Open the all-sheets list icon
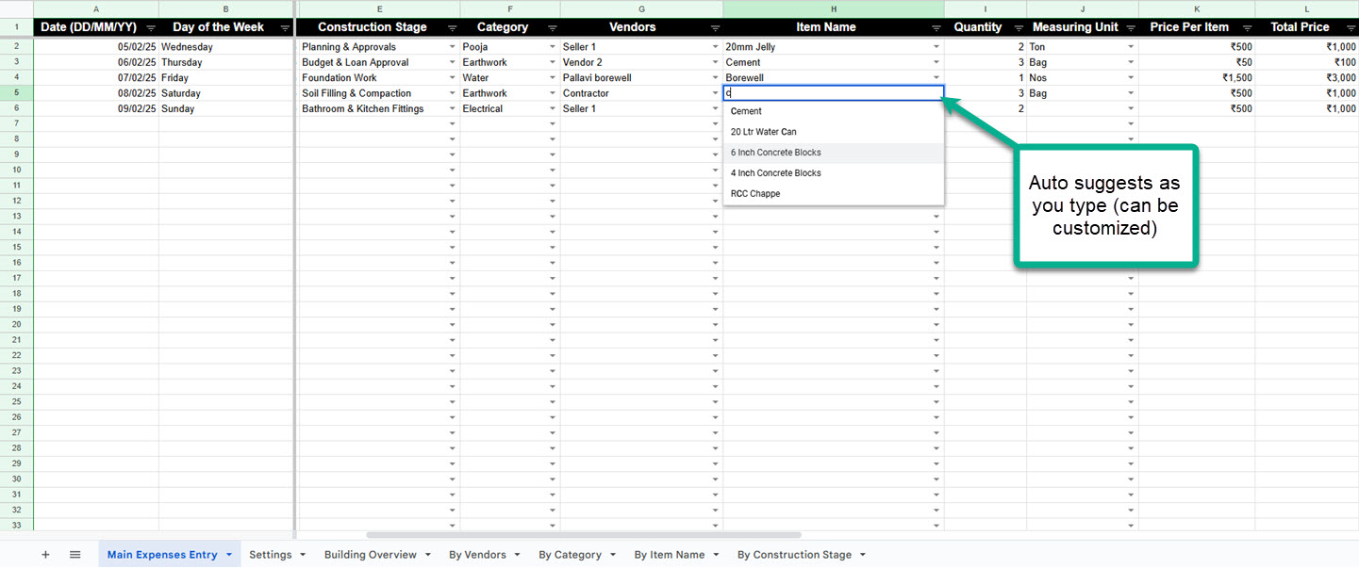Viewport: 1359px width, 568px height. click(75, 554)
